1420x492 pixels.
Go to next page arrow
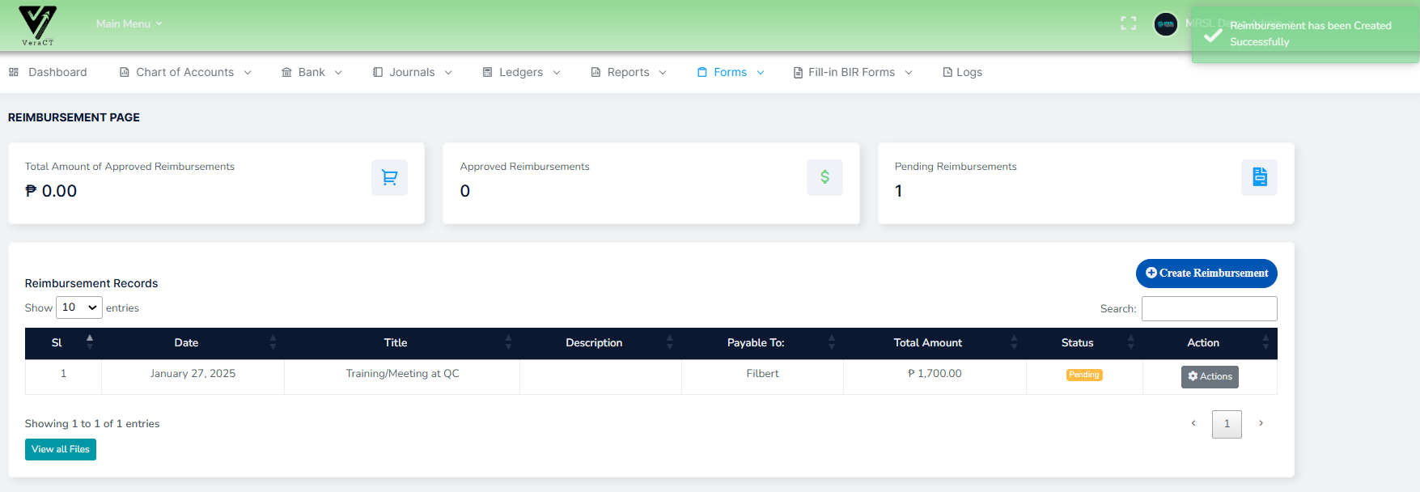point(1260,423)
